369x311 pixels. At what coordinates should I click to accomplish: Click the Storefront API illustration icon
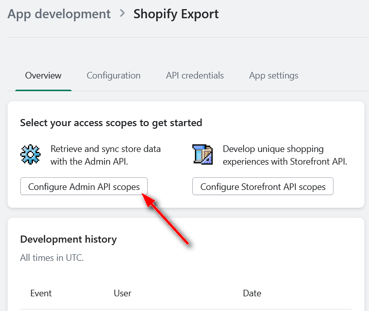tap(203, 154)
